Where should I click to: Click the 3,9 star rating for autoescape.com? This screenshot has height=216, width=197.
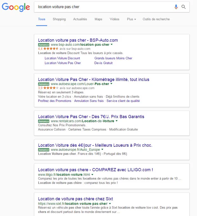pyautogui.click(x=48, y=88)
